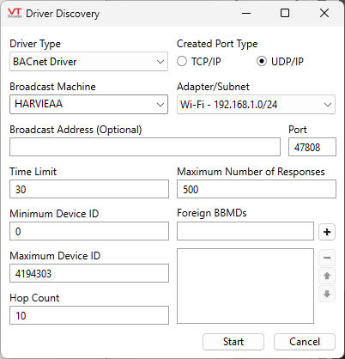Open the Adapter/Subnet dropdown list
Image resolution: width=345 pixels, height=359 pixels.
[256, 105]
